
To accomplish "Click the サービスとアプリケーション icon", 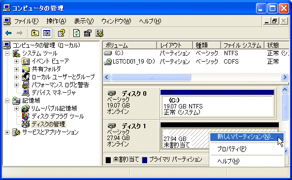I will click(16, 132).
